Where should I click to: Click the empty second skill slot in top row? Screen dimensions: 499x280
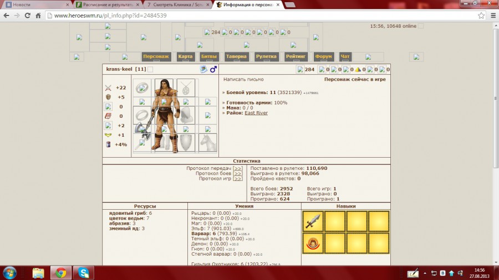click(x=335, y=221)
